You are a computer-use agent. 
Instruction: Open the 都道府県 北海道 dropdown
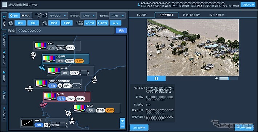(89, 16)
